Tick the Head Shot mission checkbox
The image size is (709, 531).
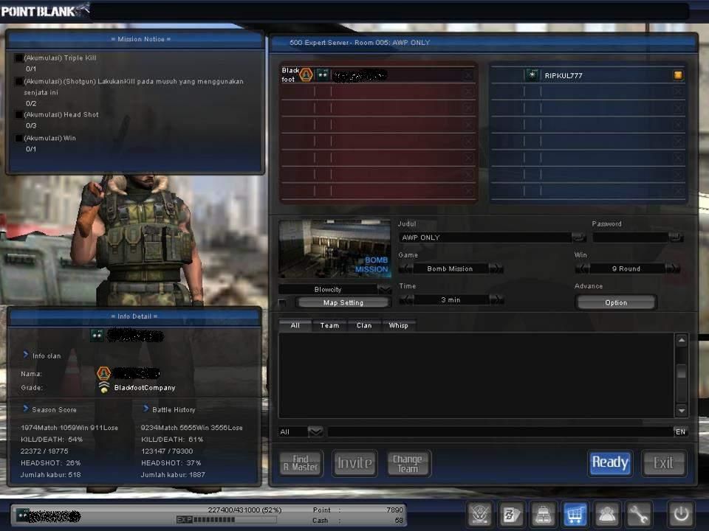pos(19,115)
